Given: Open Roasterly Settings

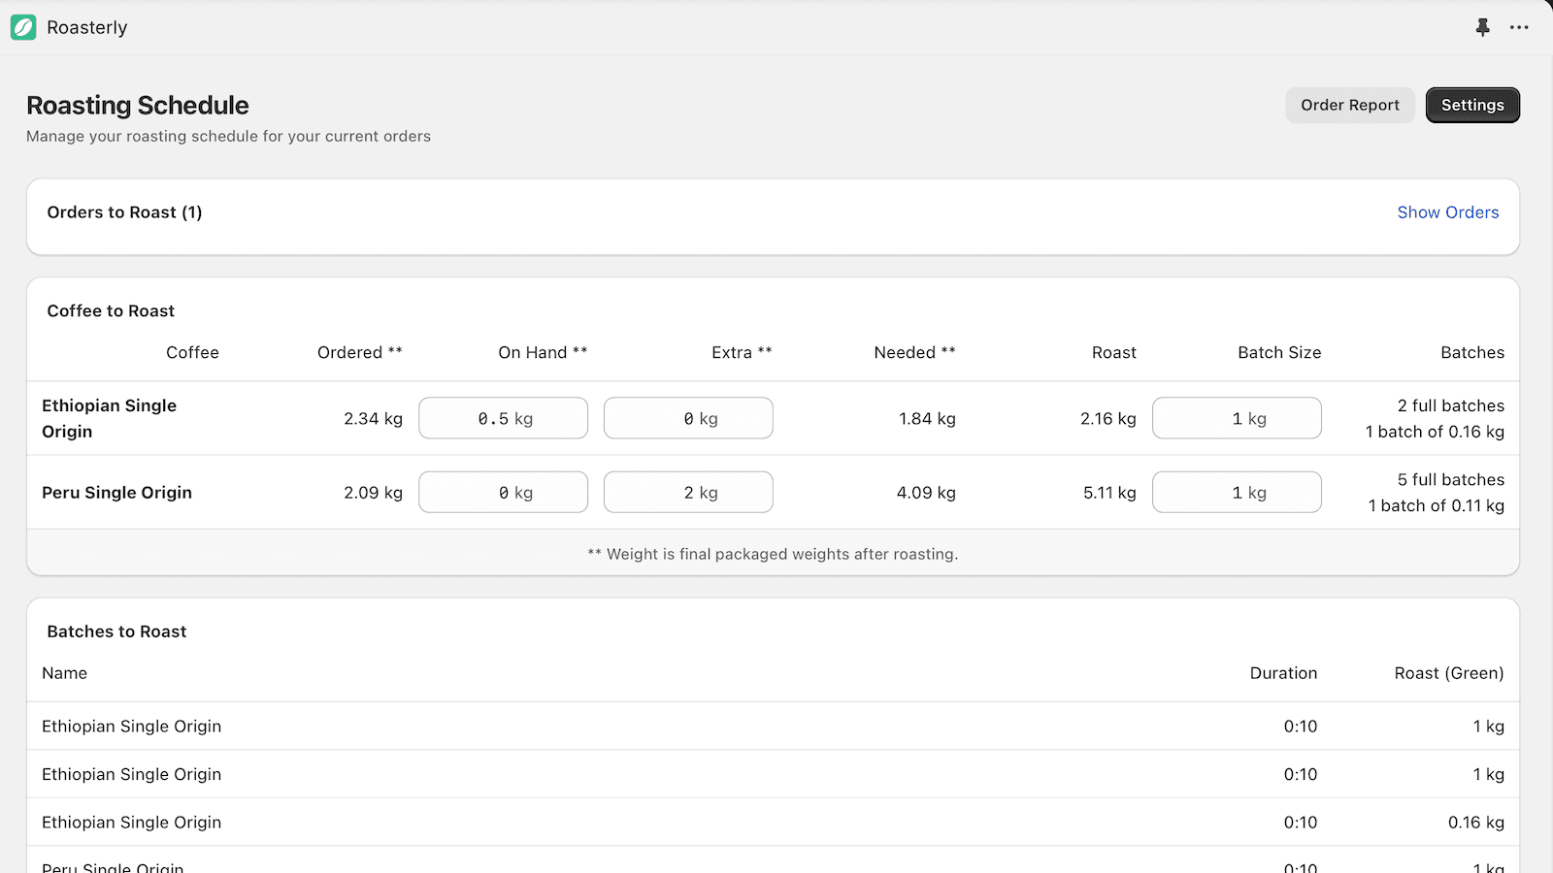Looking at the screenshot, I should click(1472, 105).
